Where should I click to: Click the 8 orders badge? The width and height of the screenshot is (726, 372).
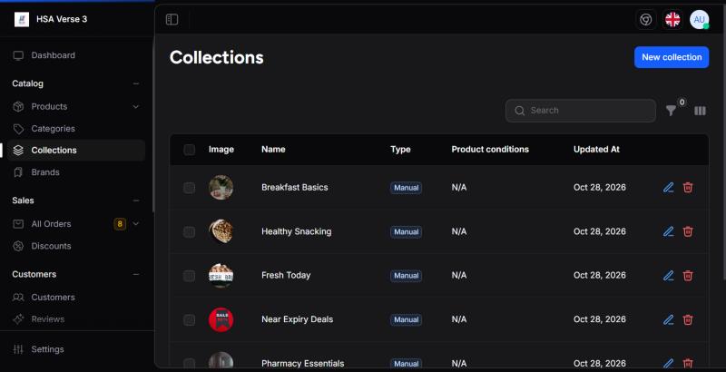[120, 224]
